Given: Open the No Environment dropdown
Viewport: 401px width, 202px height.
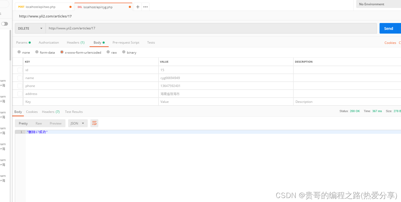Looking at the screenshot, I should (378, 4).
